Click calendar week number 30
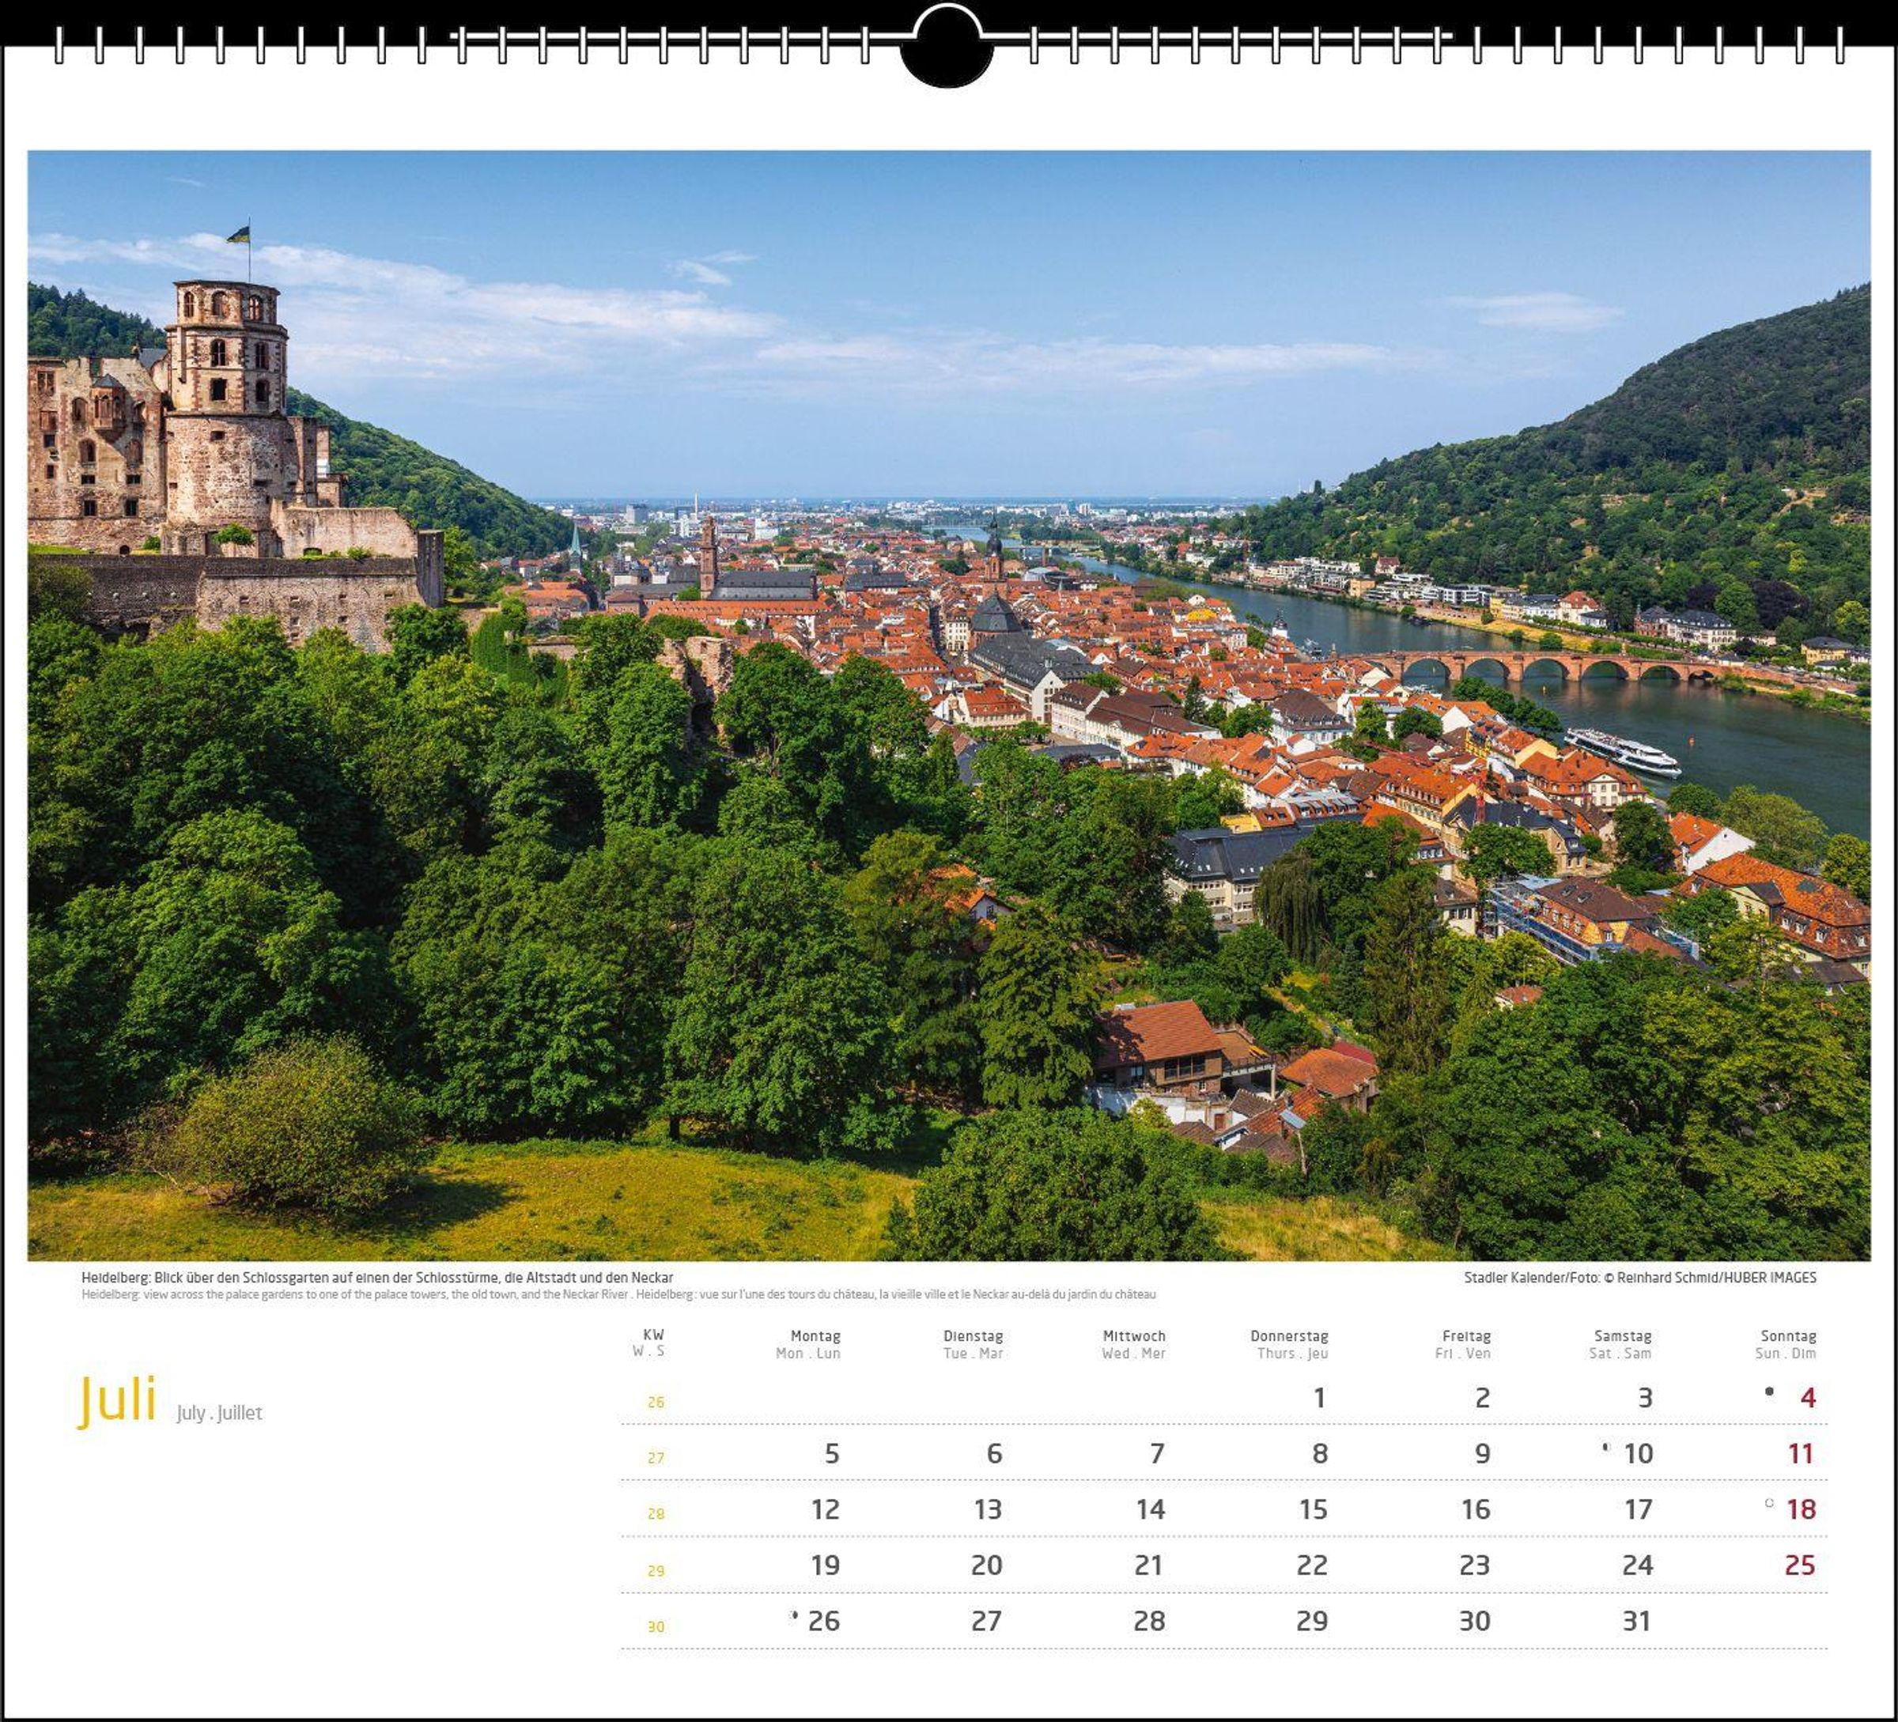The image size is (1898, 1722). pos(656,1626)
